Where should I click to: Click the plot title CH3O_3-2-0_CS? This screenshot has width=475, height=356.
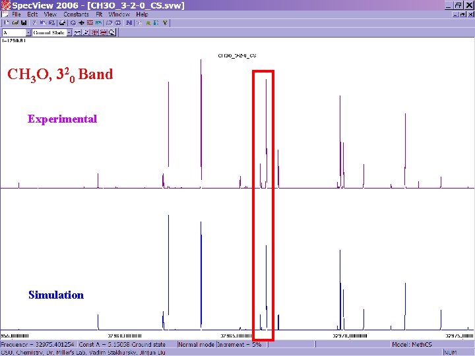tap(237, 55)
